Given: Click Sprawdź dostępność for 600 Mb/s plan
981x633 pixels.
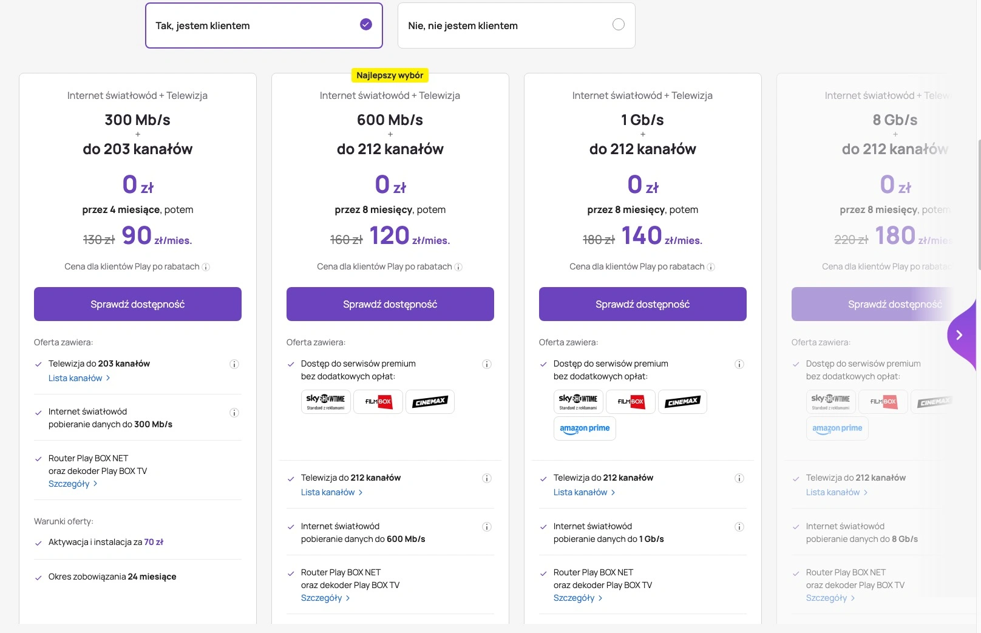Looking at the screenshot, I should pyautogui.click(x=390, y=304).
